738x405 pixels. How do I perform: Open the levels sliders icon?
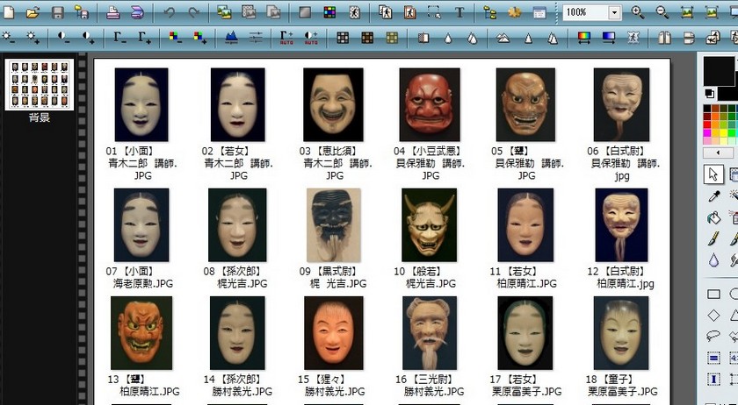256,37
